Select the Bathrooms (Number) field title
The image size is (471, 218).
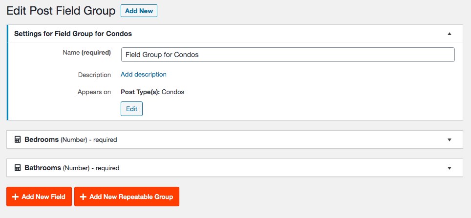pyautogui.click(x=57, y=168)
